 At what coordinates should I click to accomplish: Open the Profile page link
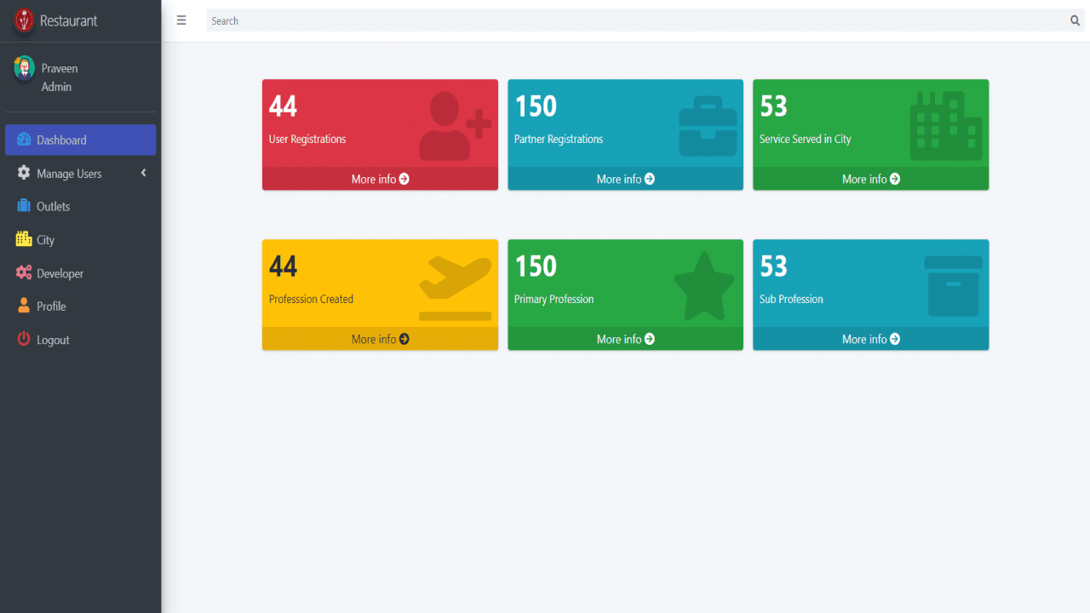(80, 306)
